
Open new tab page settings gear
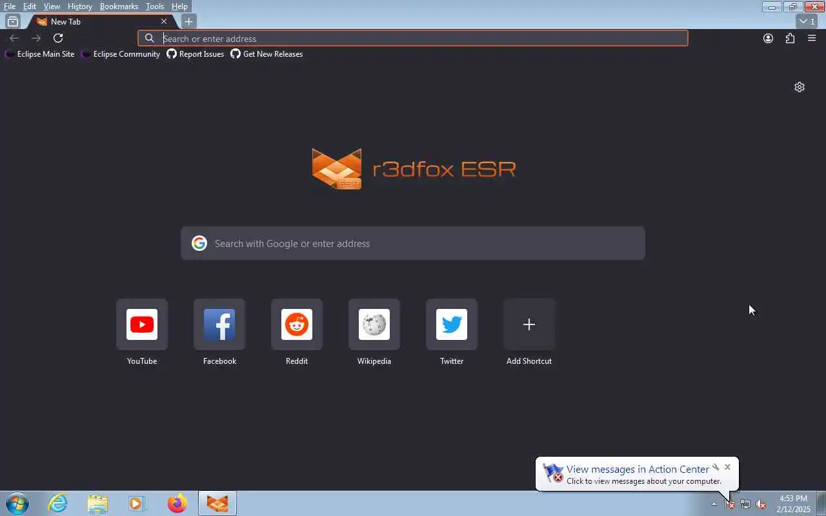[800, 87]
